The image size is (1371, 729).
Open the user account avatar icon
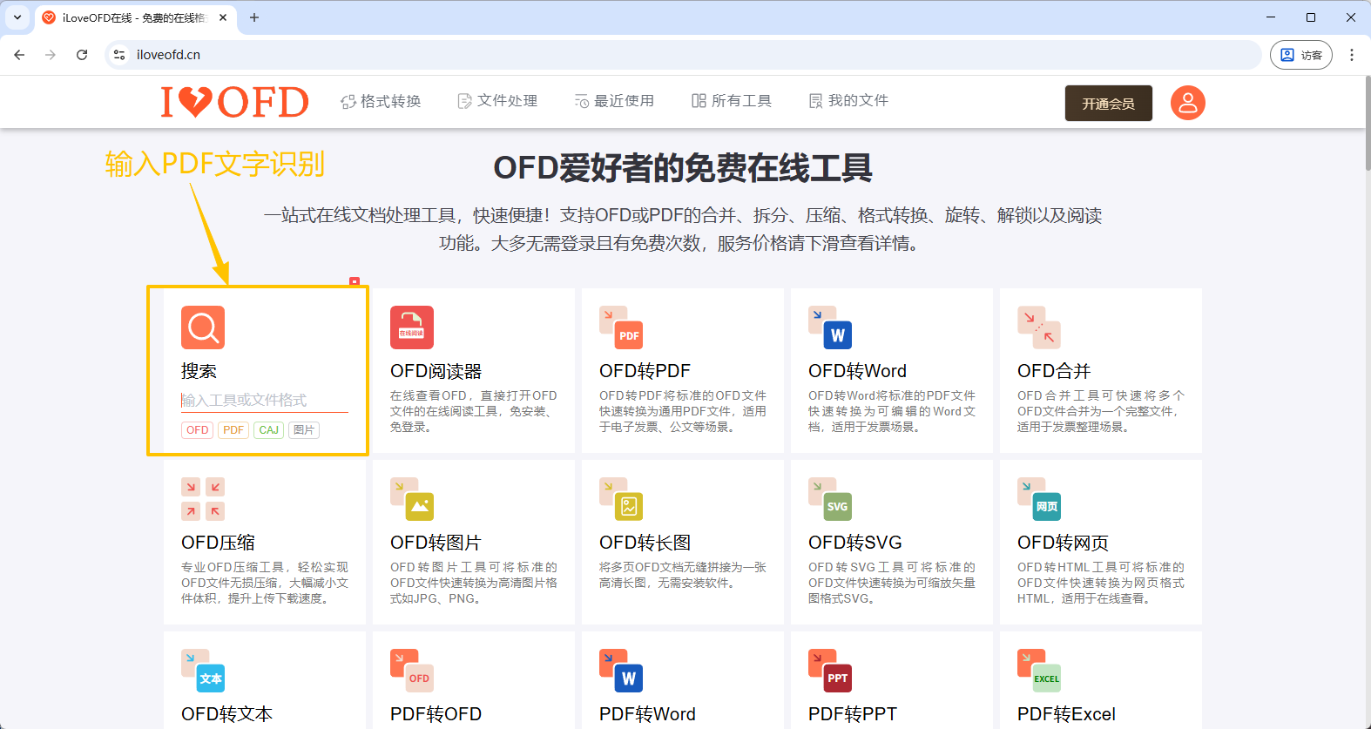pyautogui.click(x=1187, y=103)
